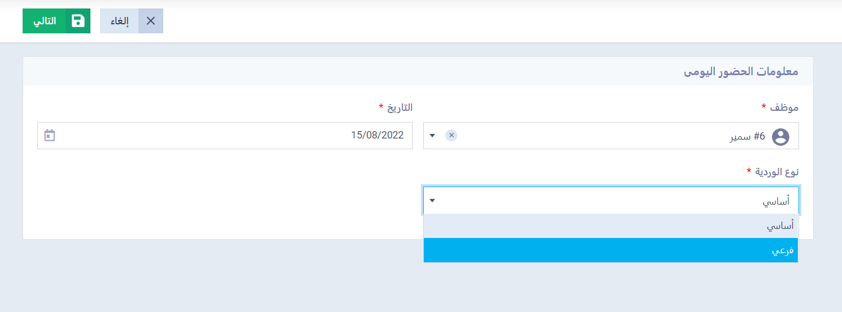Click the إلغاء cancel button text
This screenshot has width=842, height=312.
point(119,21)
